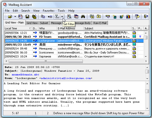The width and height of the screenshot is (152, 118).
Task: Click the colored books toolbar icon
Action: pyautogui.click(x=128, y=16)
